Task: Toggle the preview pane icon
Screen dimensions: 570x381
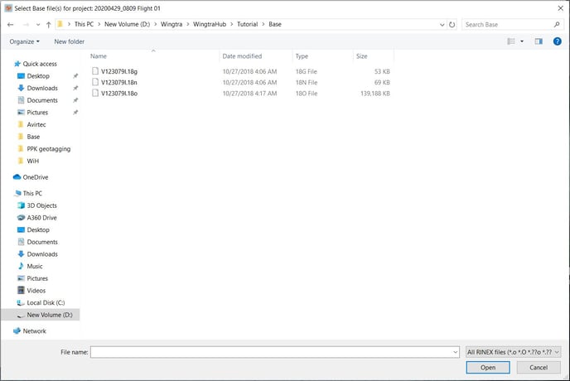Action: [x=539, y=41]
